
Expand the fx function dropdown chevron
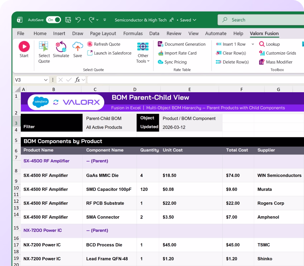84,80
